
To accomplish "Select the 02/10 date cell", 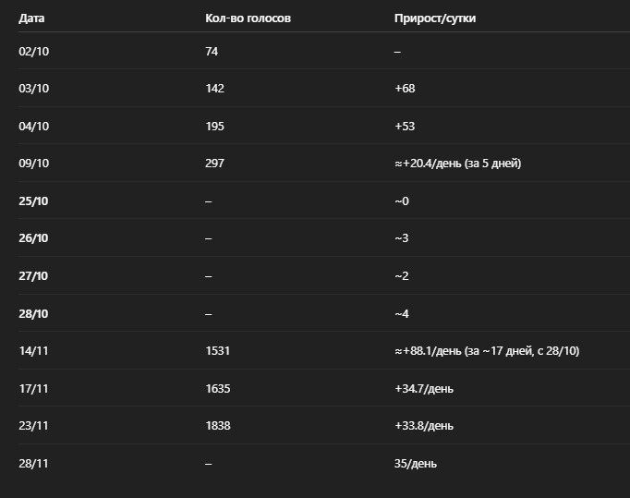I will (33, 52).
